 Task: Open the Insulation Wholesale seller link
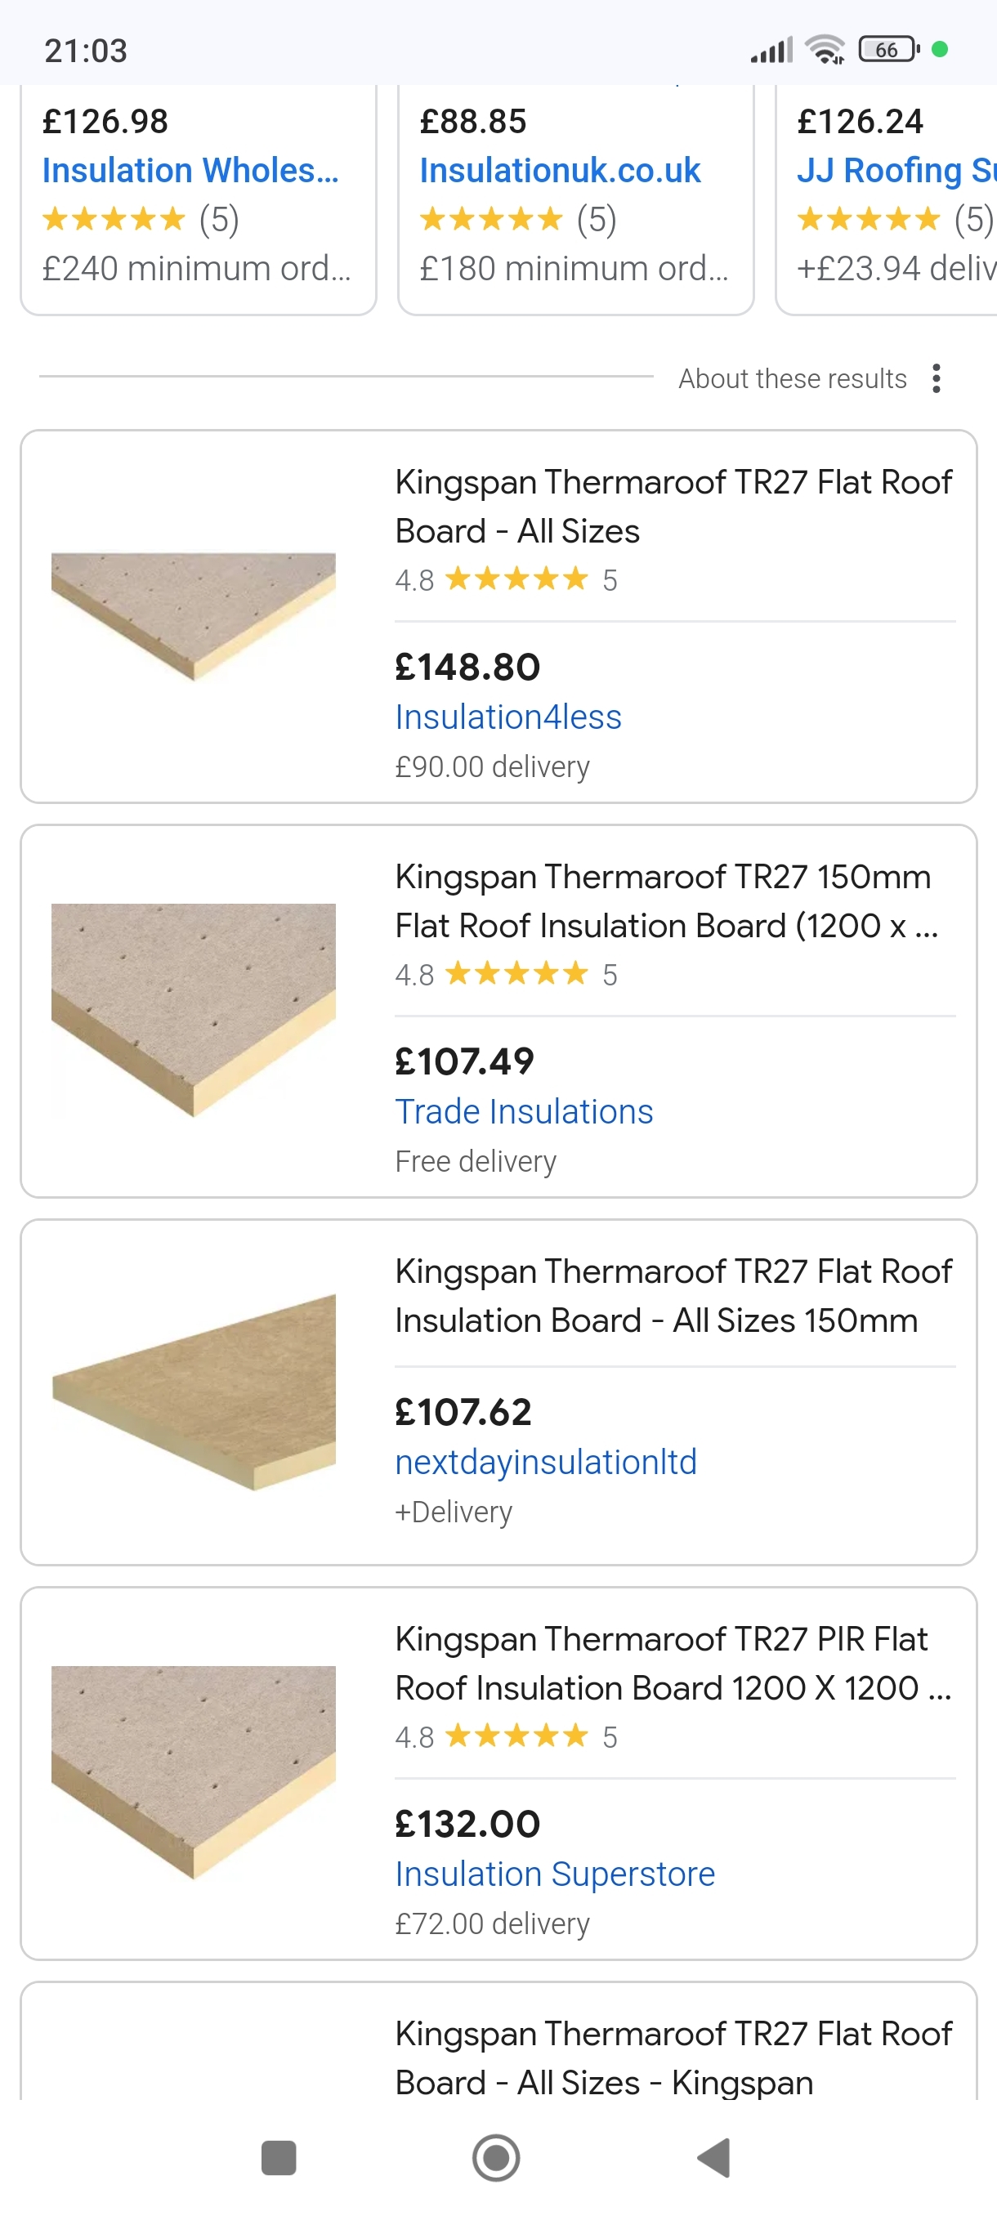click(x=190, y=170)
